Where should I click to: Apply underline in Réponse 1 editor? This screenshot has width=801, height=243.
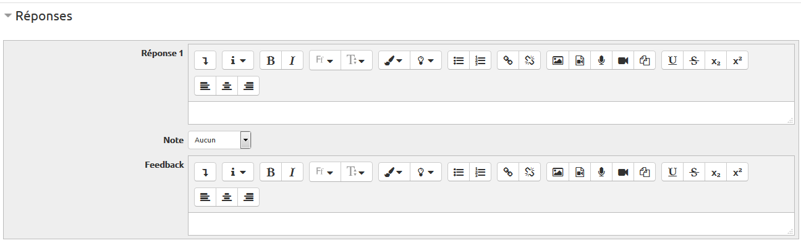tap(672, 60)
